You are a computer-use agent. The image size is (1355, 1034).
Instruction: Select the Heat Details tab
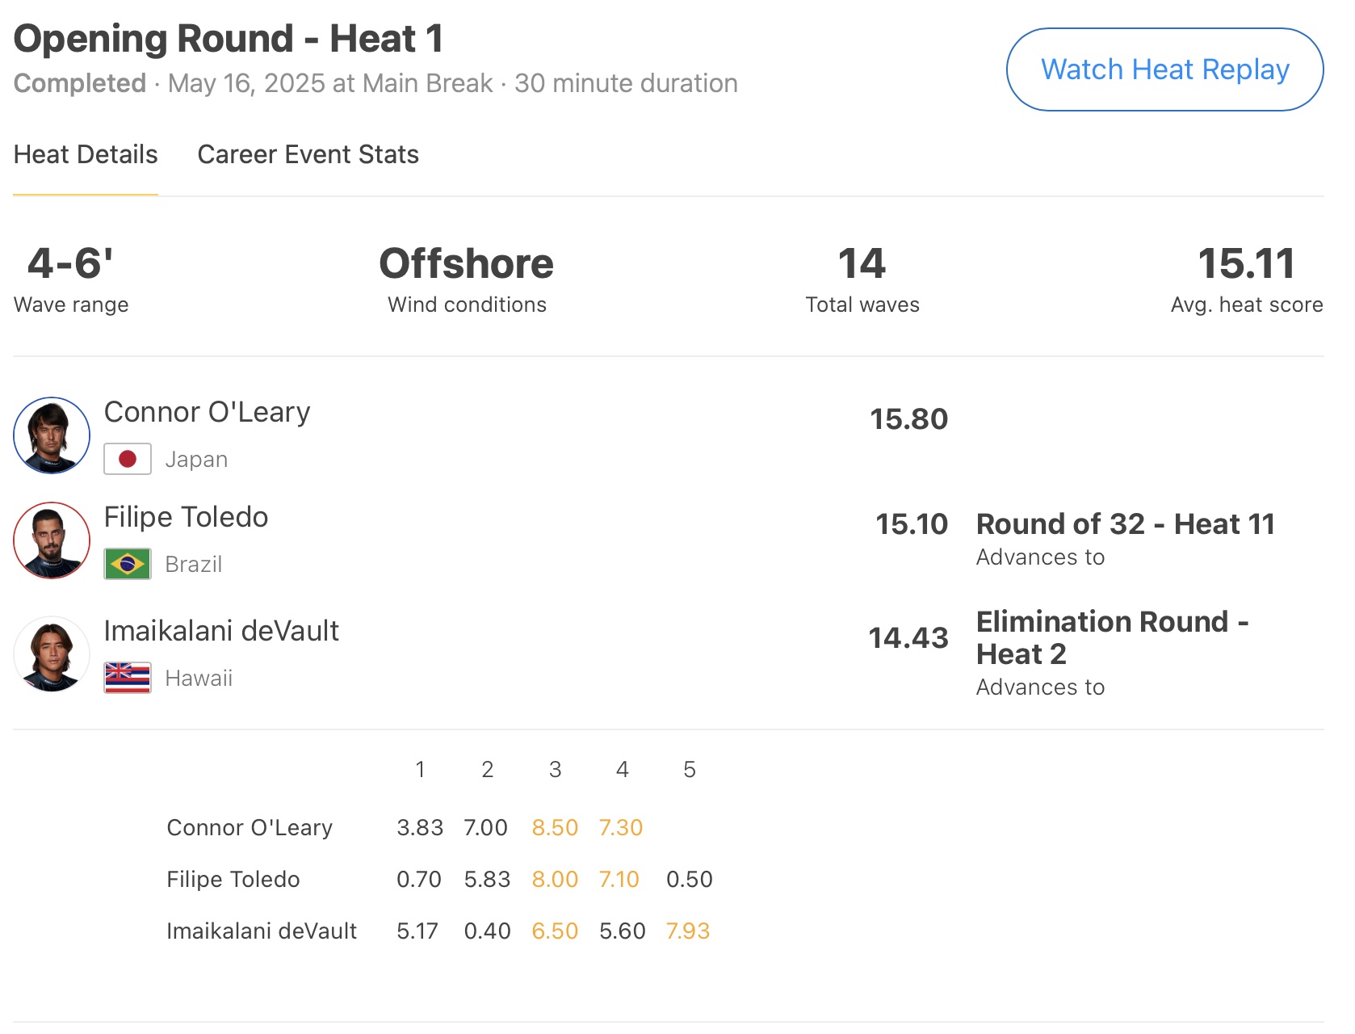click(86, 154)
